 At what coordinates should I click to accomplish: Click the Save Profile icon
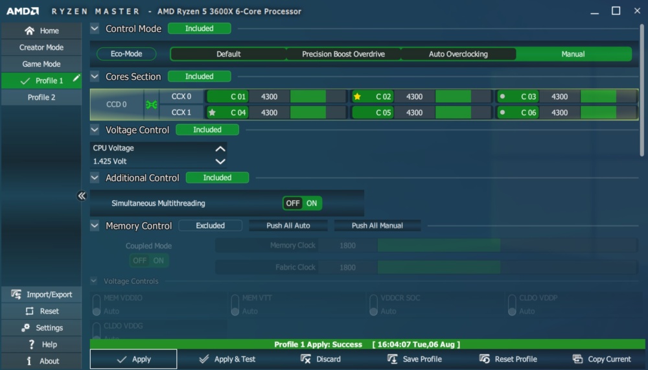coord(392,359)
